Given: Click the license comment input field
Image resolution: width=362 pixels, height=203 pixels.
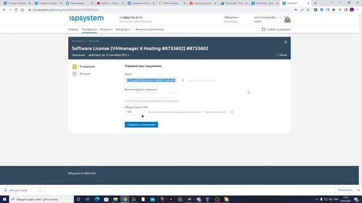Looking at the screenshot, I should [151, 95].
